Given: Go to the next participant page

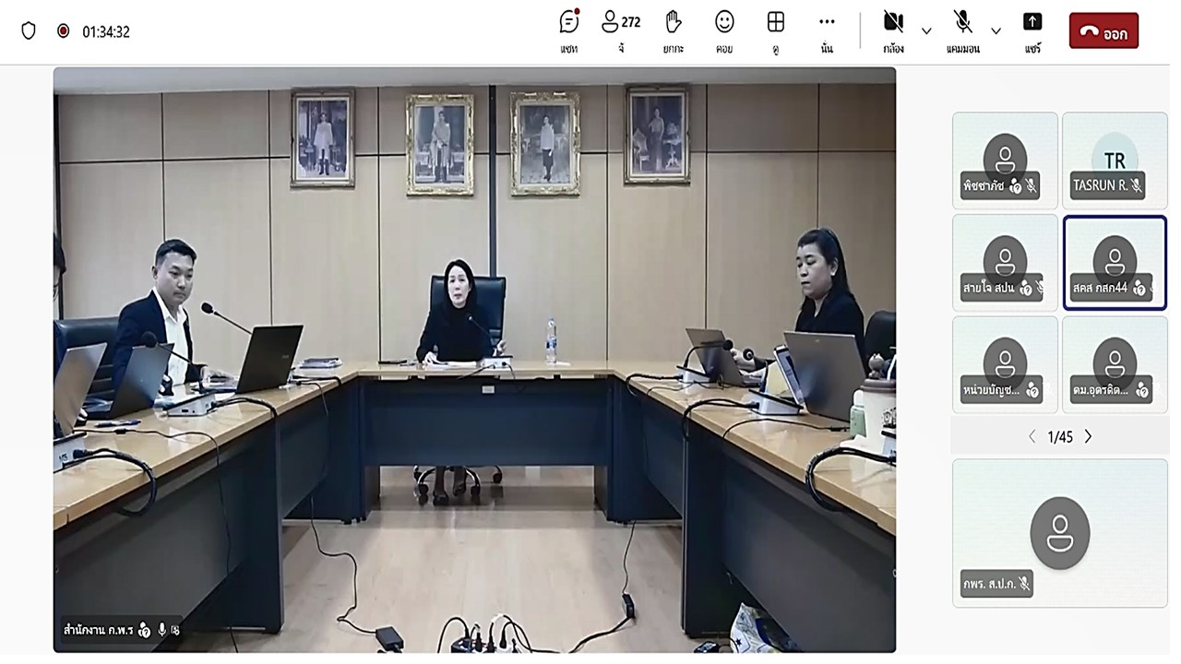Looking at the screenshot, I should [x=1089, y=437].
